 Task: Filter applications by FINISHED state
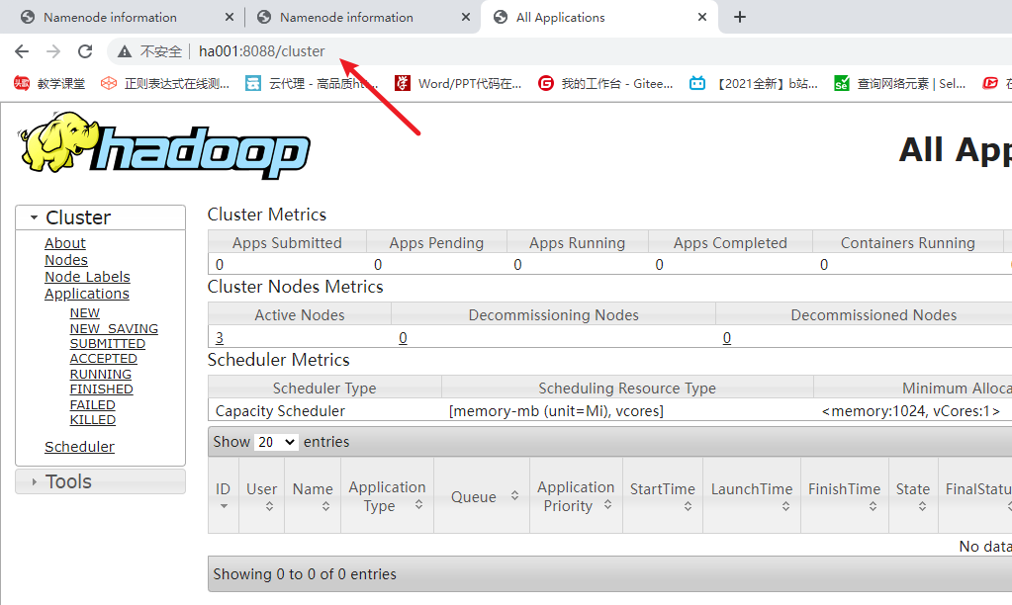[101, 389]
